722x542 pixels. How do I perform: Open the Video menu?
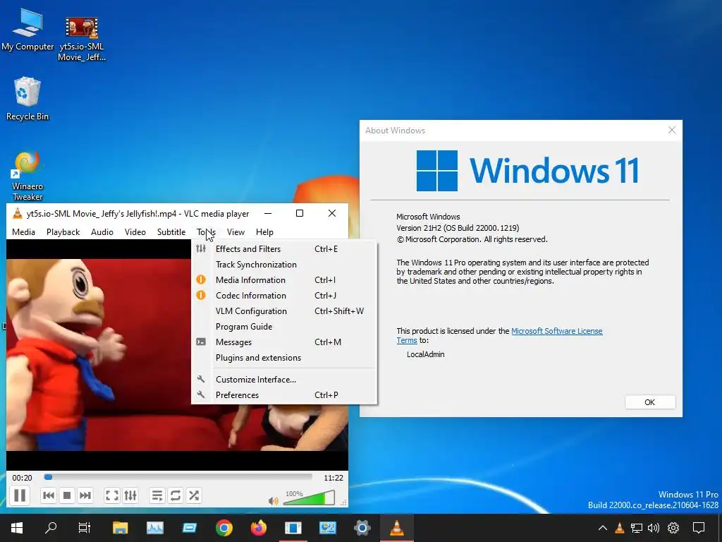[x=135, y=231]
